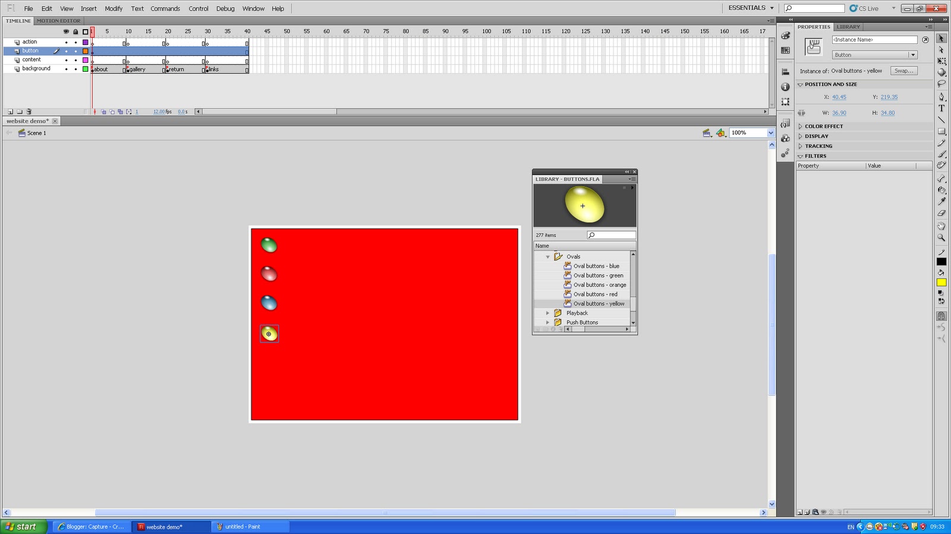Open the Info panel icon
This screenshot has width=951, height=534.
785,87
